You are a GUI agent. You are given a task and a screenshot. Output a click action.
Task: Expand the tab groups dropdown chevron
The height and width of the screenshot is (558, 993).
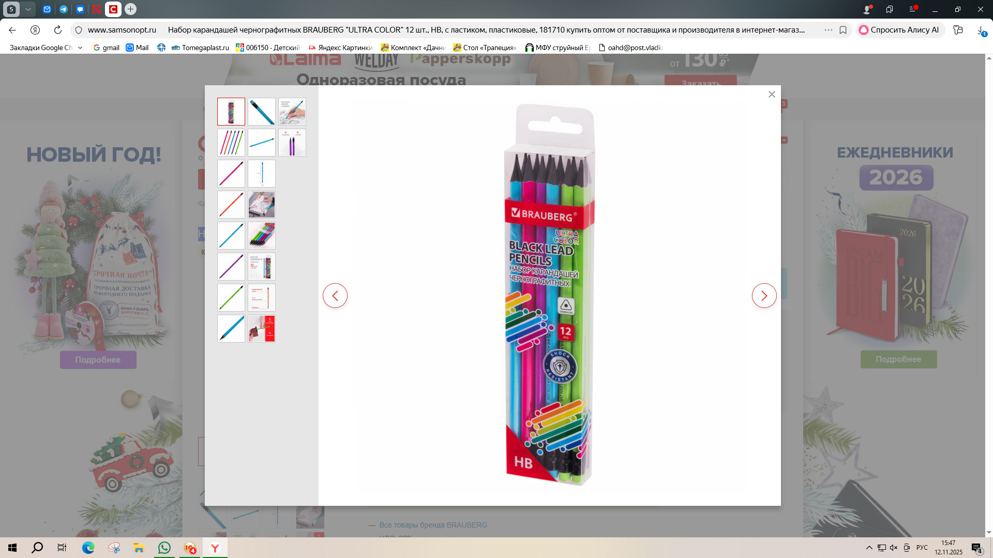click(x=28, y=9)
